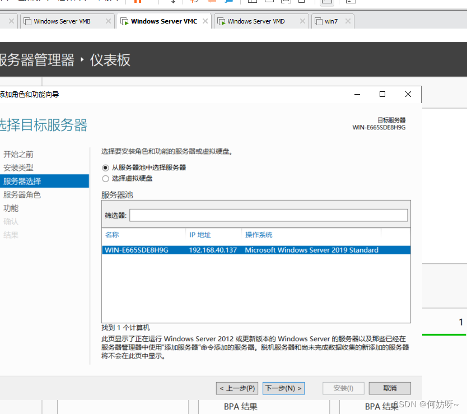Cancel the wizard with the 取消 button
The width and height of the screenshot is (467, 414).
pyautogui.click(x=390, y=388)
